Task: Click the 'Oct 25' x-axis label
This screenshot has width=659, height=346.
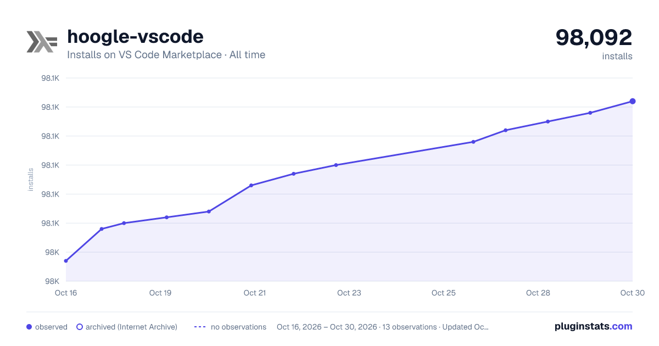Action: [x=444, y=293]
